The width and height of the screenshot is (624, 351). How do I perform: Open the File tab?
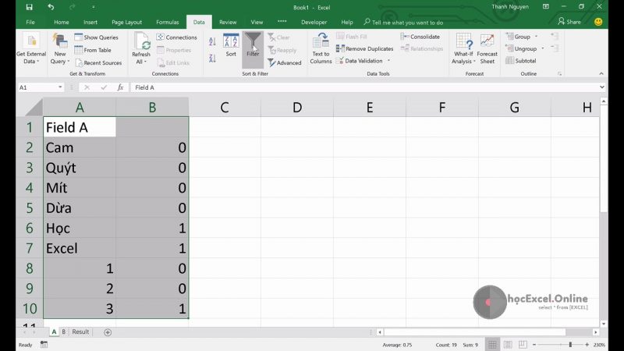point(30,23)
